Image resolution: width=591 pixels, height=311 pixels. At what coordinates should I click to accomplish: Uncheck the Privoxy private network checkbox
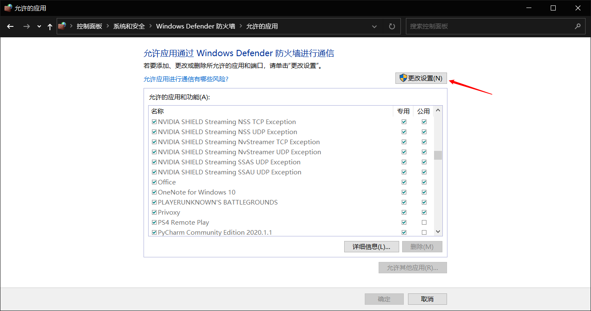click(x=404, y=213)
